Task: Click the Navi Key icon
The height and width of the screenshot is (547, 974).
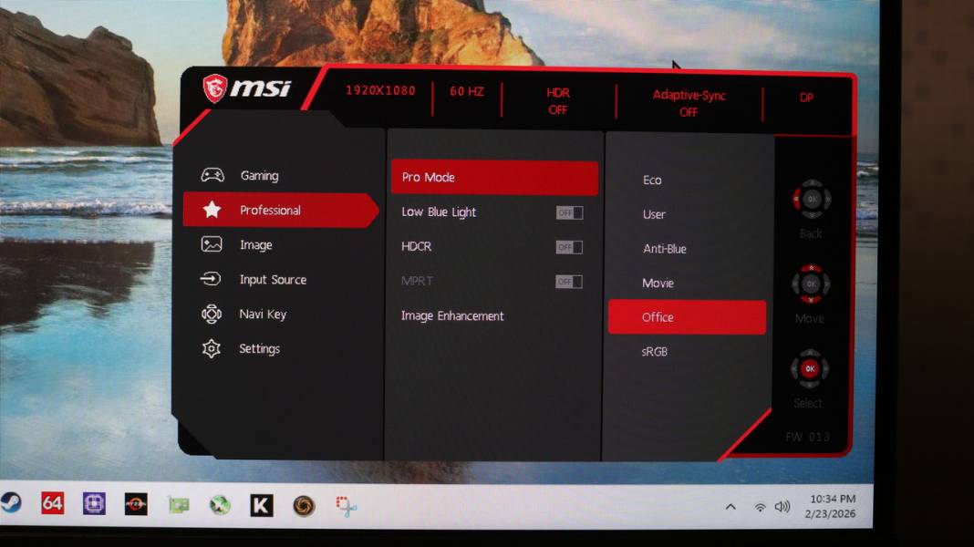Action: [211, 314]
